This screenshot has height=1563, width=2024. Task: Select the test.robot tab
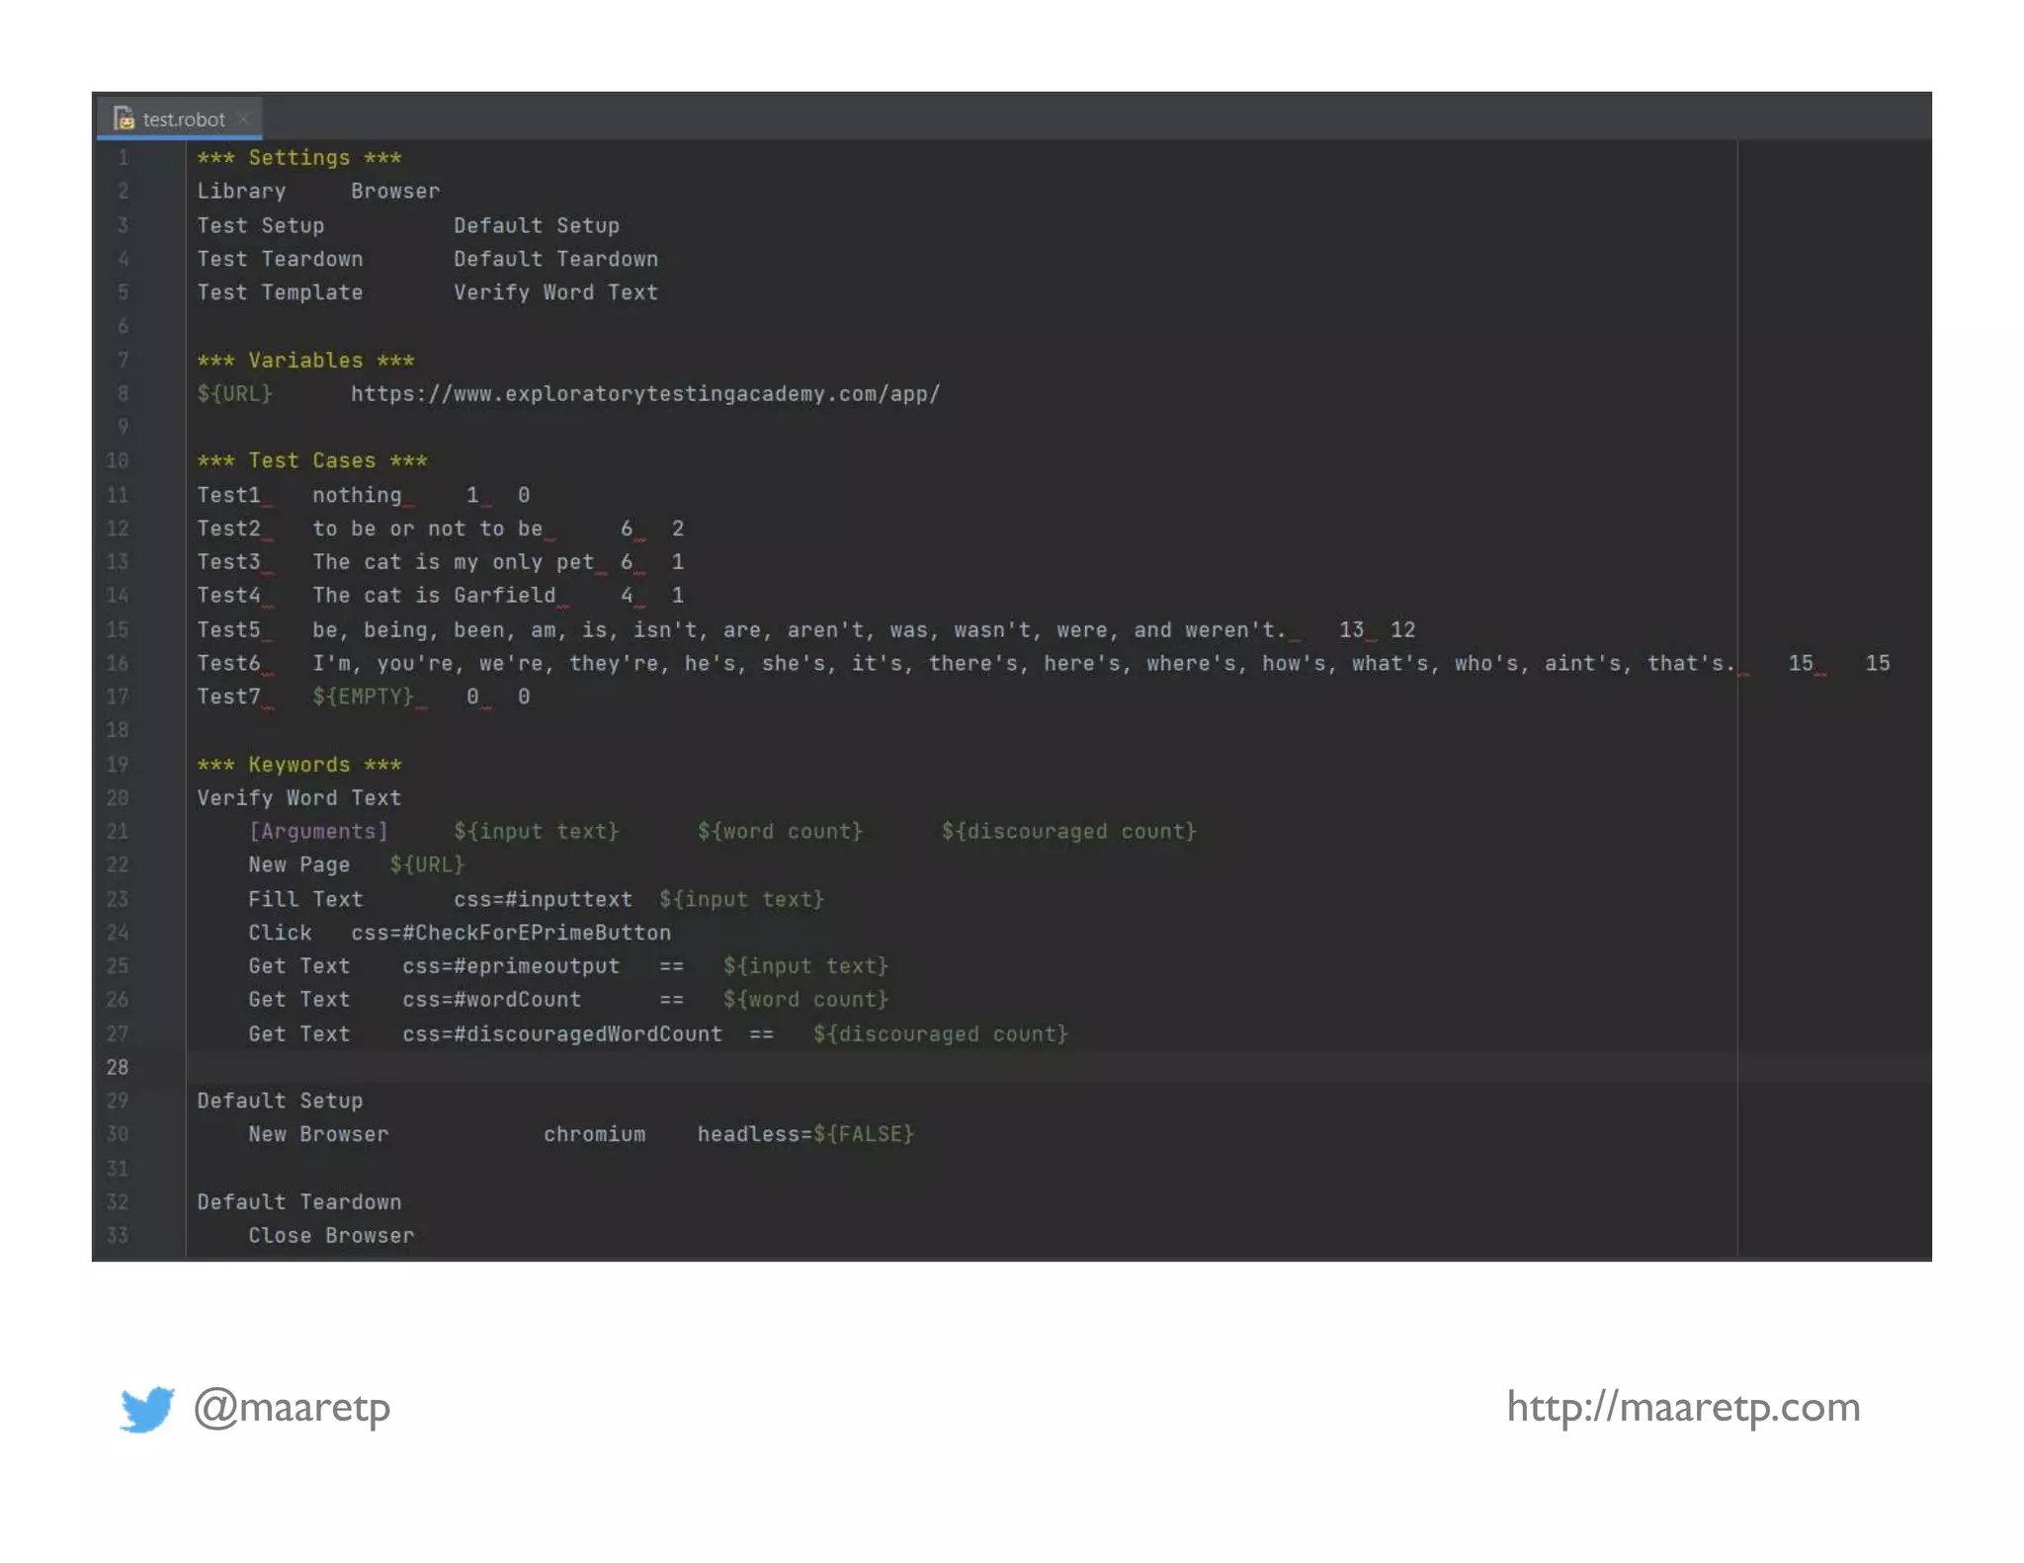pos(183,120)
